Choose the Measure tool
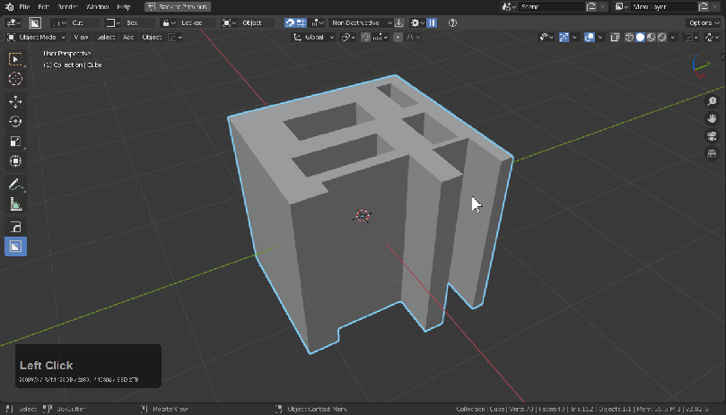Screen dimensions: 726x415 click(15, 204)
